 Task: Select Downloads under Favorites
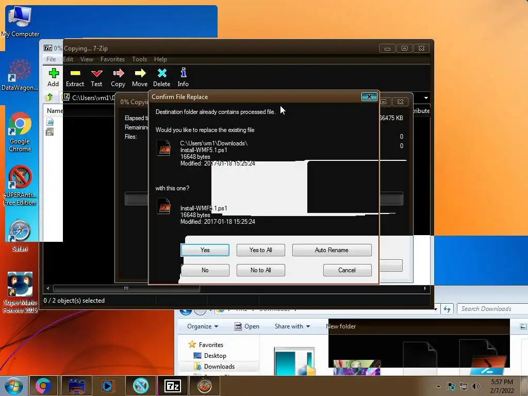219,367
